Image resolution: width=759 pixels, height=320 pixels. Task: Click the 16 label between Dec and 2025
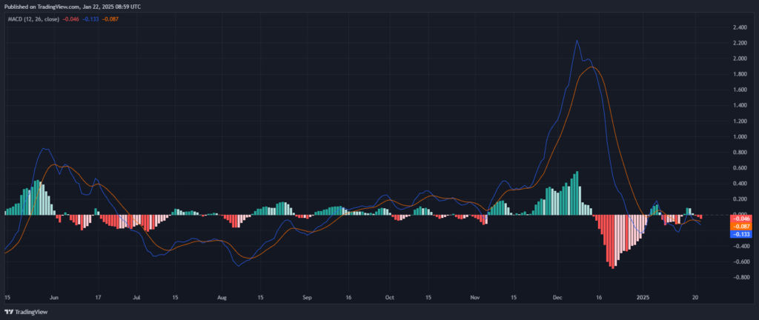point(599,298)
